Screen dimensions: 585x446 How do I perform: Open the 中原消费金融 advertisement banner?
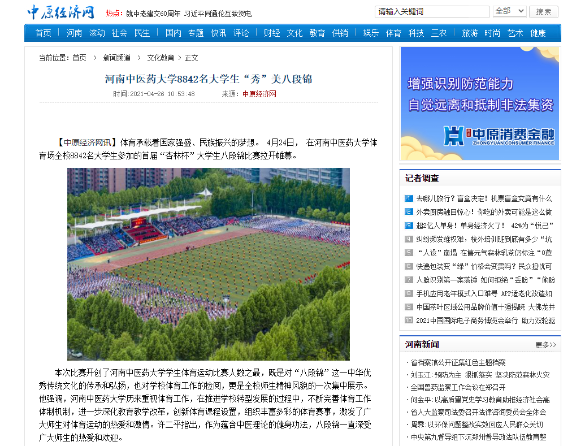click(x=479, y=103)
